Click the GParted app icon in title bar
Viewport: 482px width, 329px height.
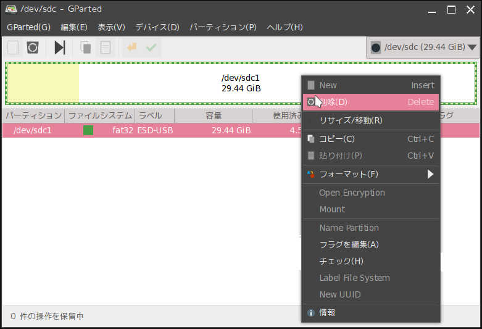[x=11, y=9]
